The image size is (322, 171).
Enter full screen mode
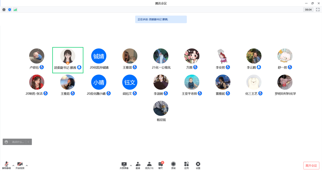(318, 10)
